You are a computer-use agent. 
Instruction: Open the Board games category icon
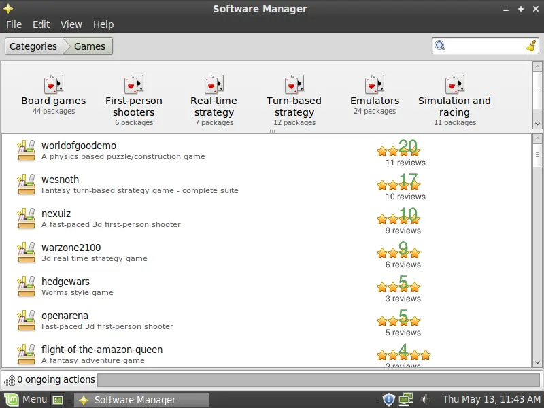pos(53,85)
